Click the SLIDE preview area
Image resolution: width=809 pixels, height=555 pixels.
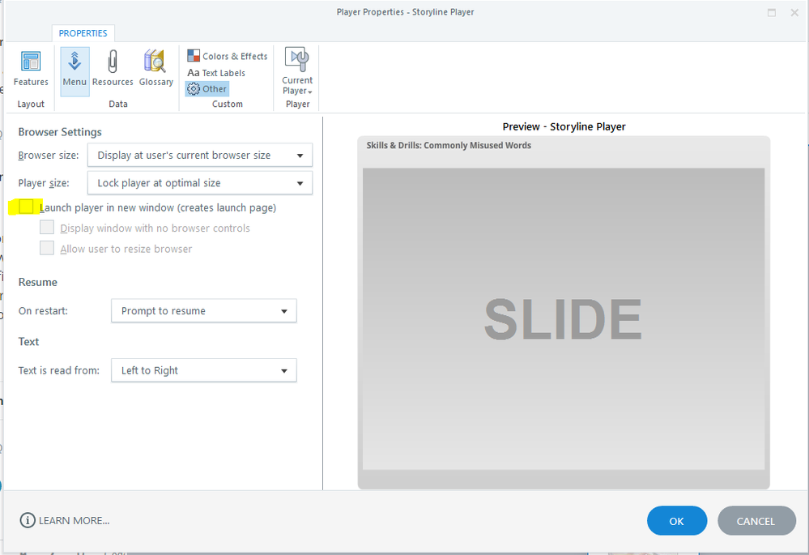564,319
